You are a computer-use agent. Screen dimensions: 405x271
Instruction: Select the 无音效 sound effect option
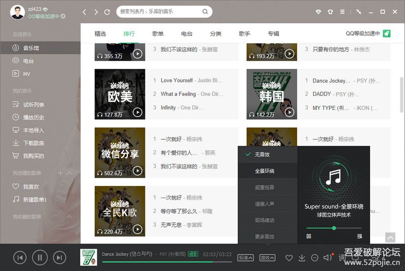click(x=268, y=154)
